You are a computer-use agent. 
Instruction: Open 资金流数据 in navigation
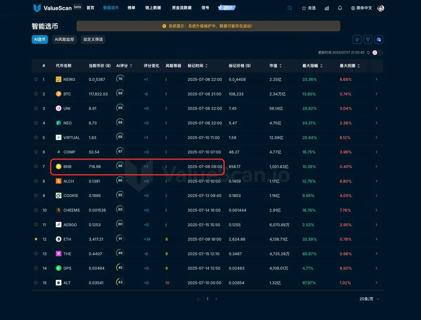click(x=182, y=8)
